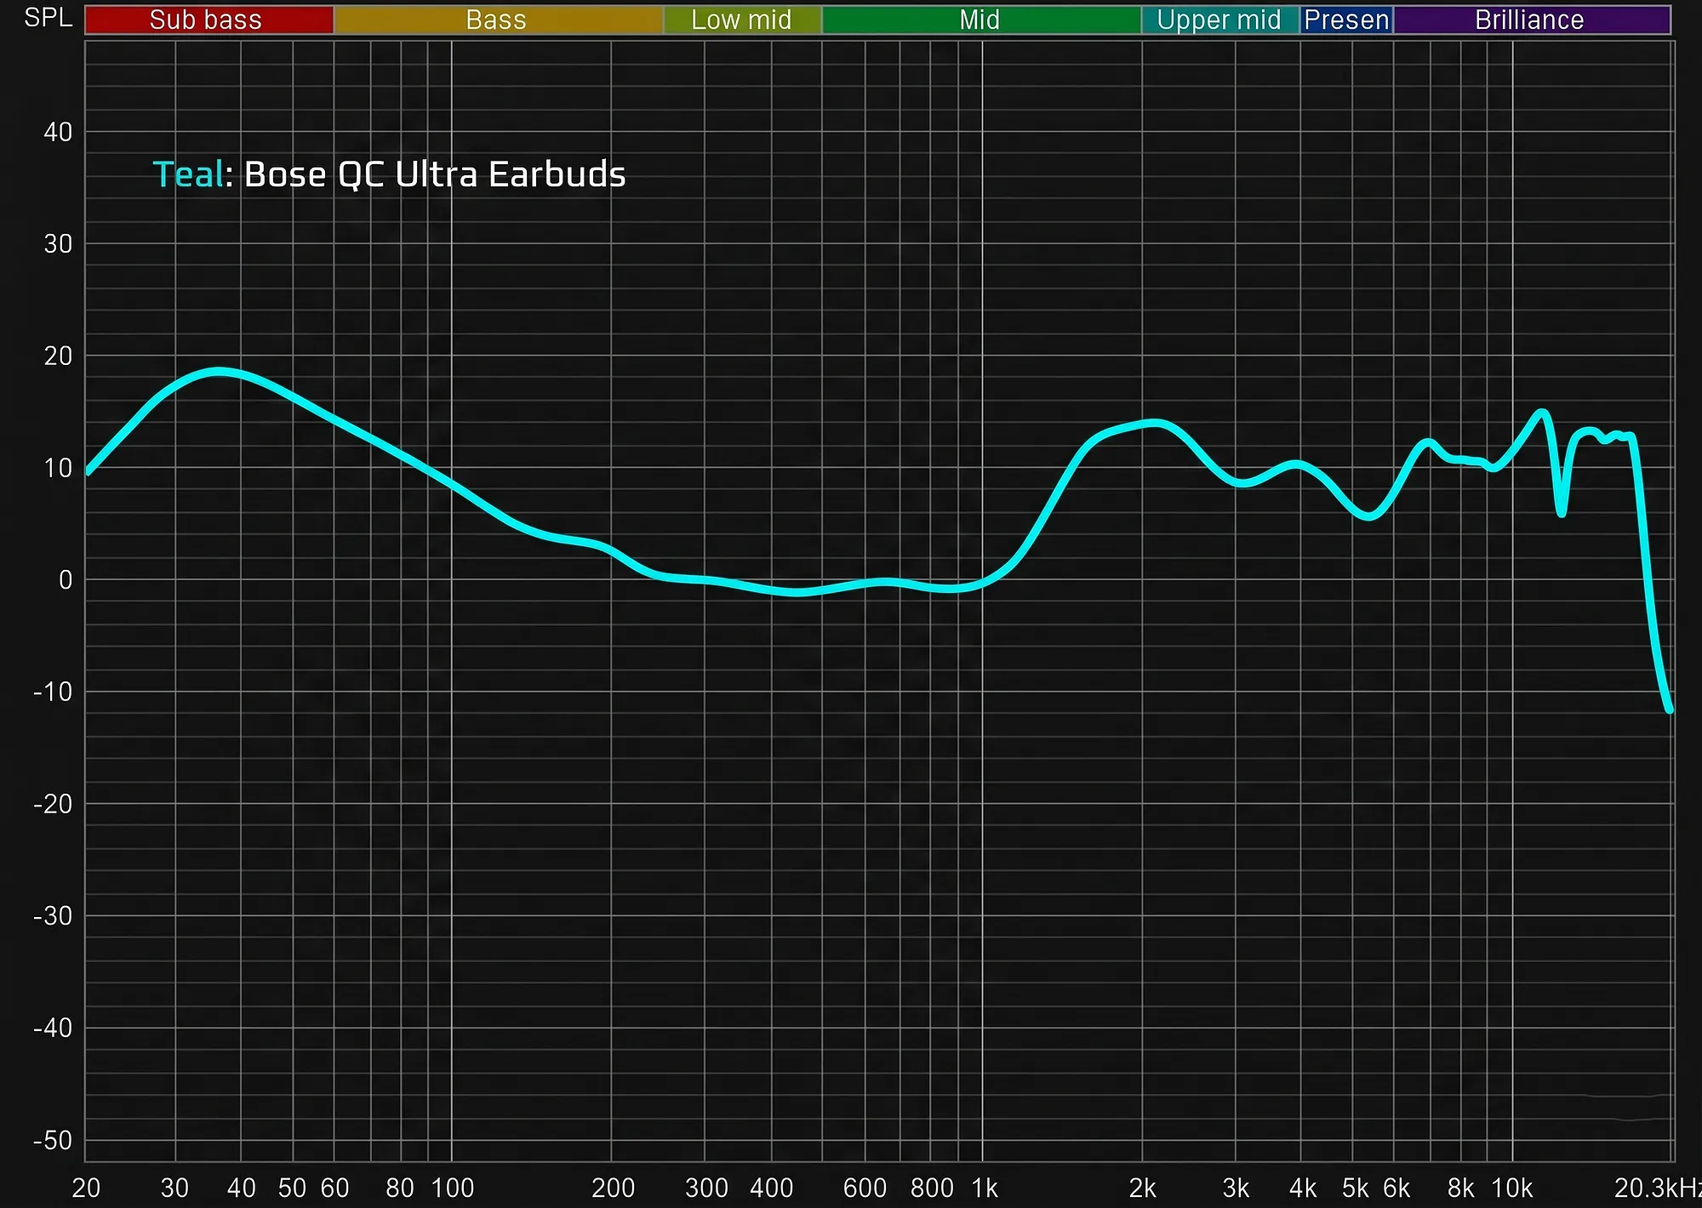Click the 60 frequency axis label
This screenshot has width=1702, height=1208.
click(x=334, y=1188)
